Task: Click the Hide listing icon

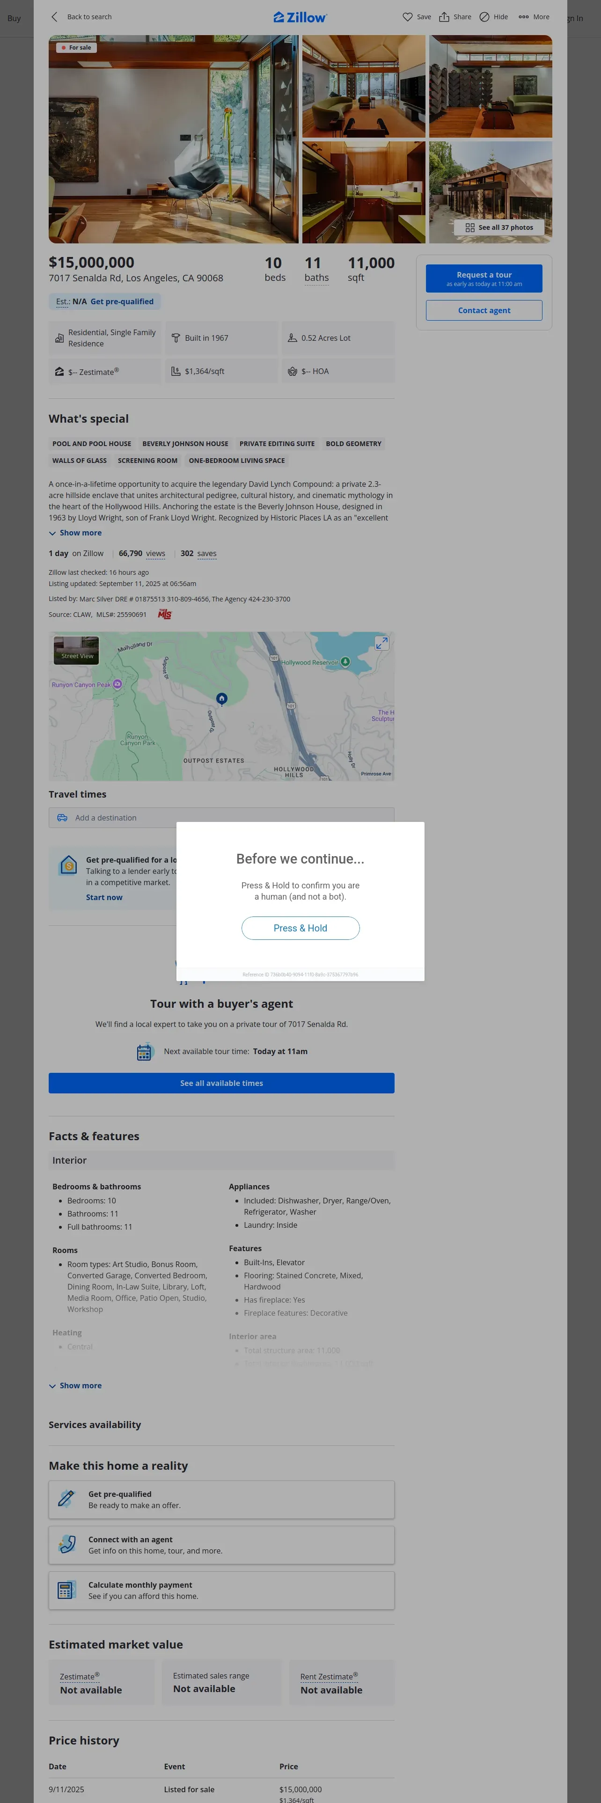Action: point(484,17)
